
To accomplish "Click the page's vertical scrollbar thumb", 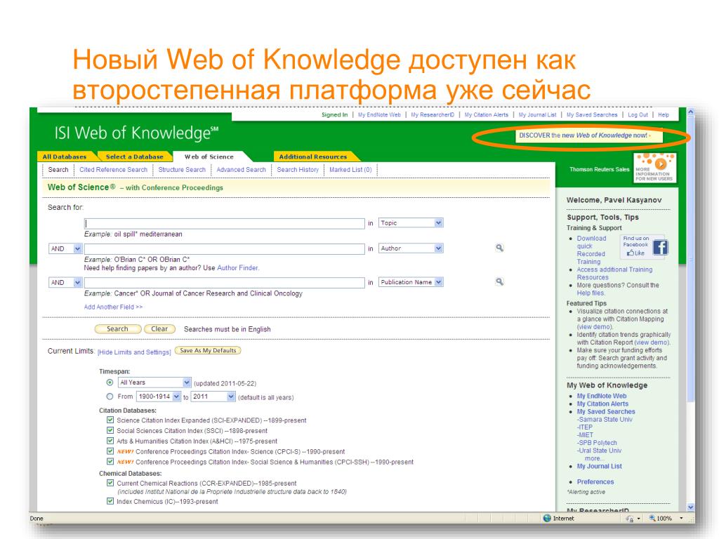I will [691, 259].
